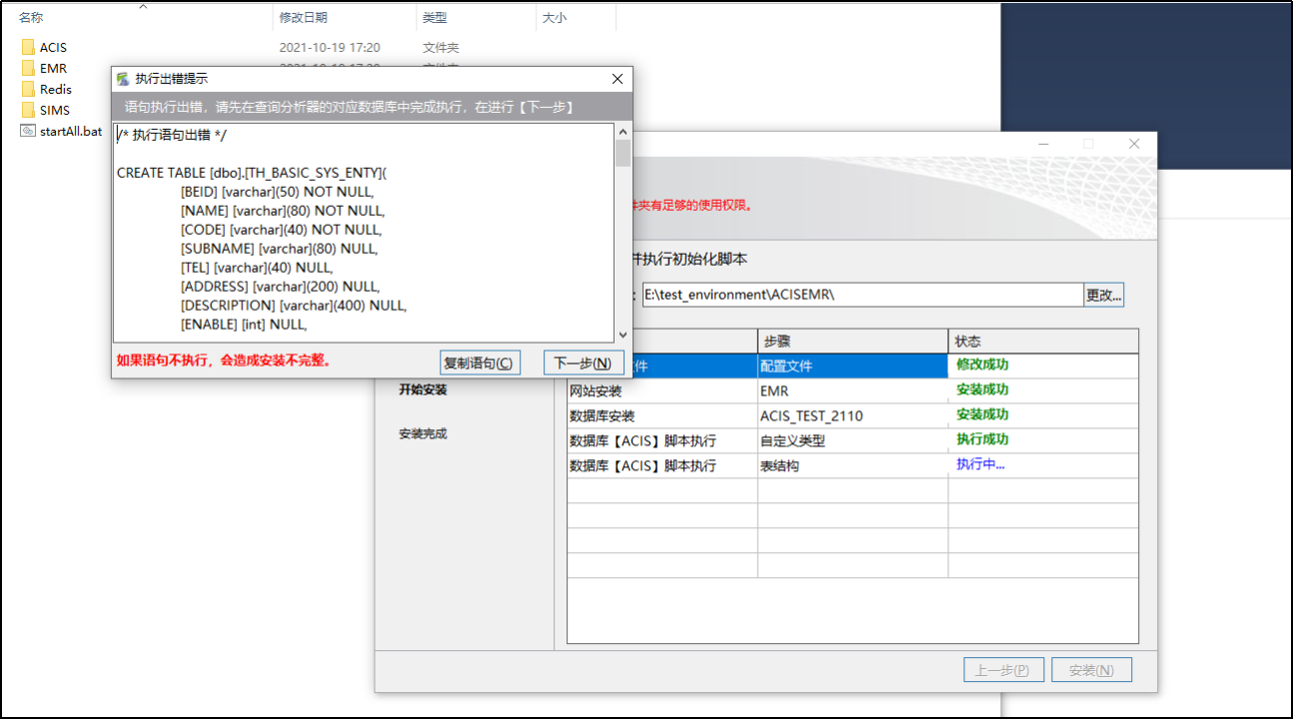
Task: Select the 数据库安装 table row
Action: pos(852,415)
